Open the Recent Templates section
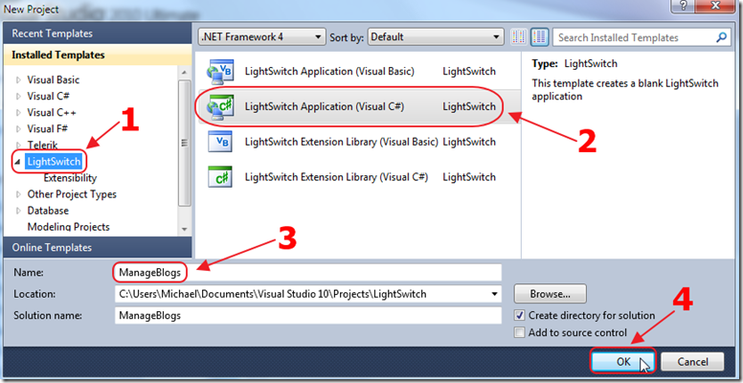The width and height of the screenshot is (743, 383). coord(97,34)
